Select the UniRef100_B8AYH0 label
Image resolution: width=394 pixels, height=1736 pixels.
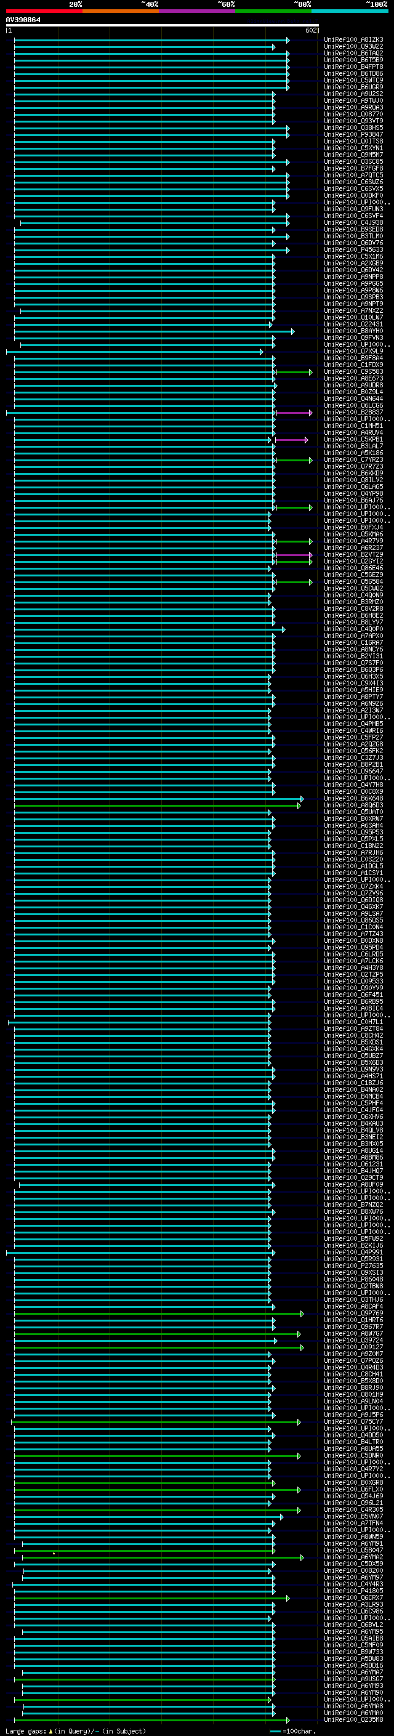(353, 331)
